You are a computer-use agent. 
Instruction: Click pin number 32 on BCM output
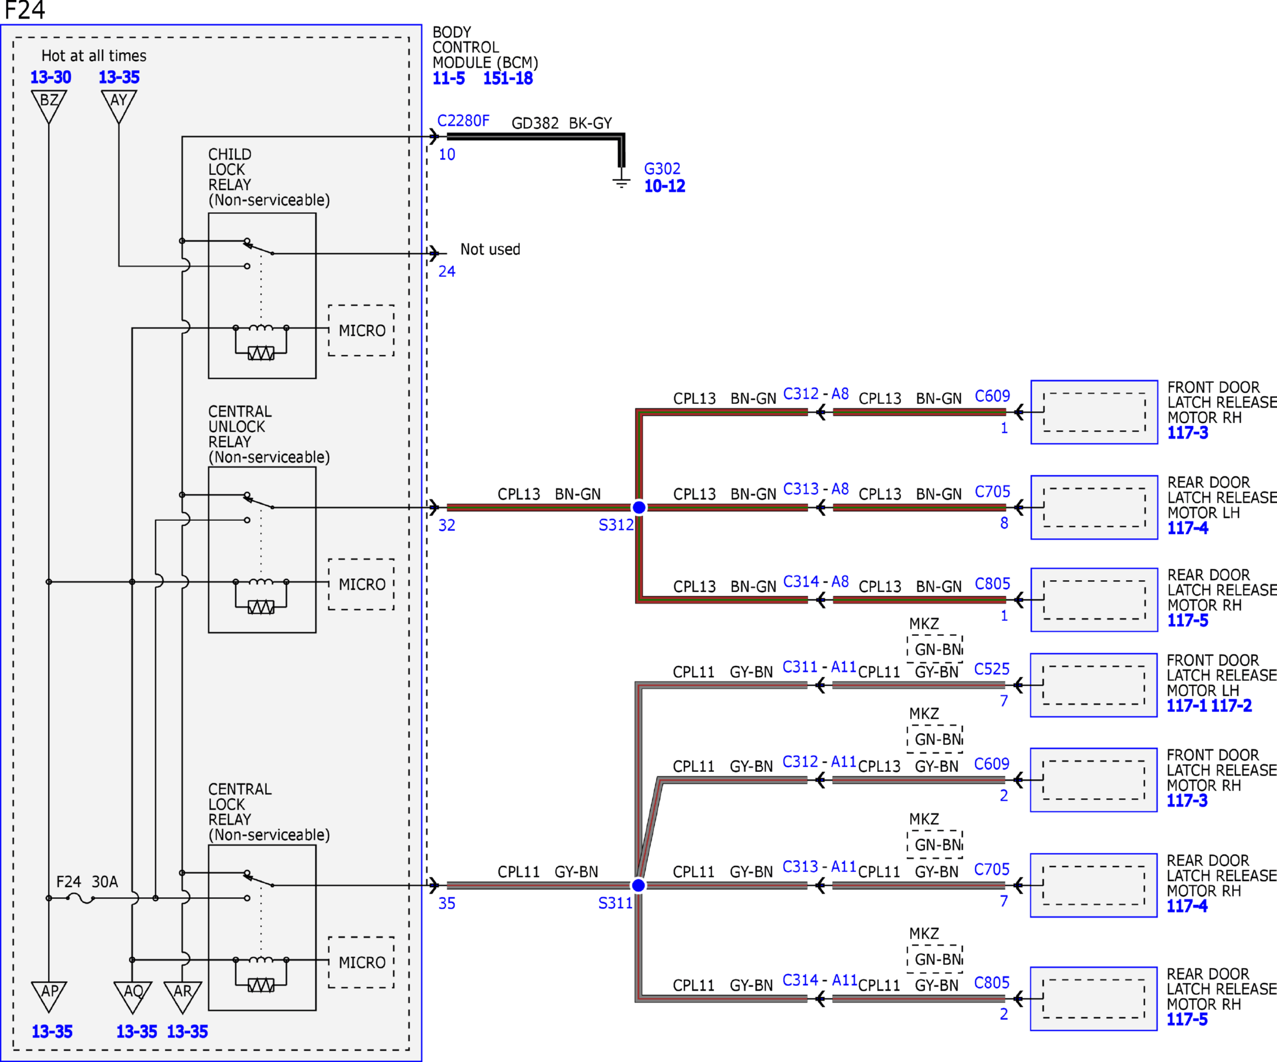tap(447, 525)
